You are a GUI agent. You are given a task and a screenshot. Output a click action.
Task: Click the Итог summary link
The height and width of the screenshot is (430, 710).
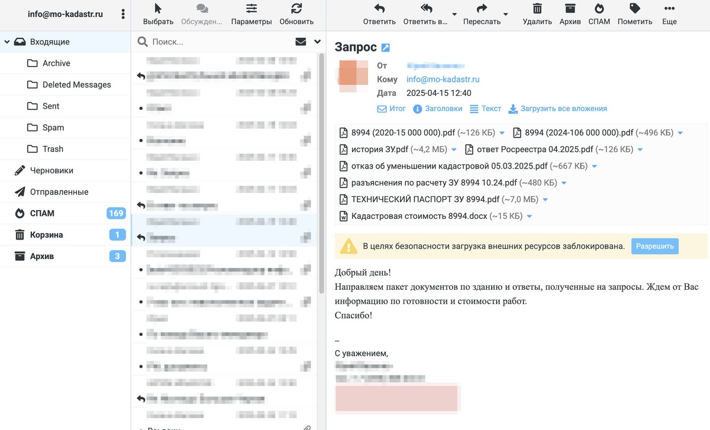pos(392,109)
